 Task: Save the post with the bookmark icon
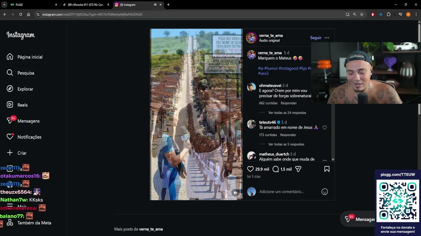click(327, 169)
